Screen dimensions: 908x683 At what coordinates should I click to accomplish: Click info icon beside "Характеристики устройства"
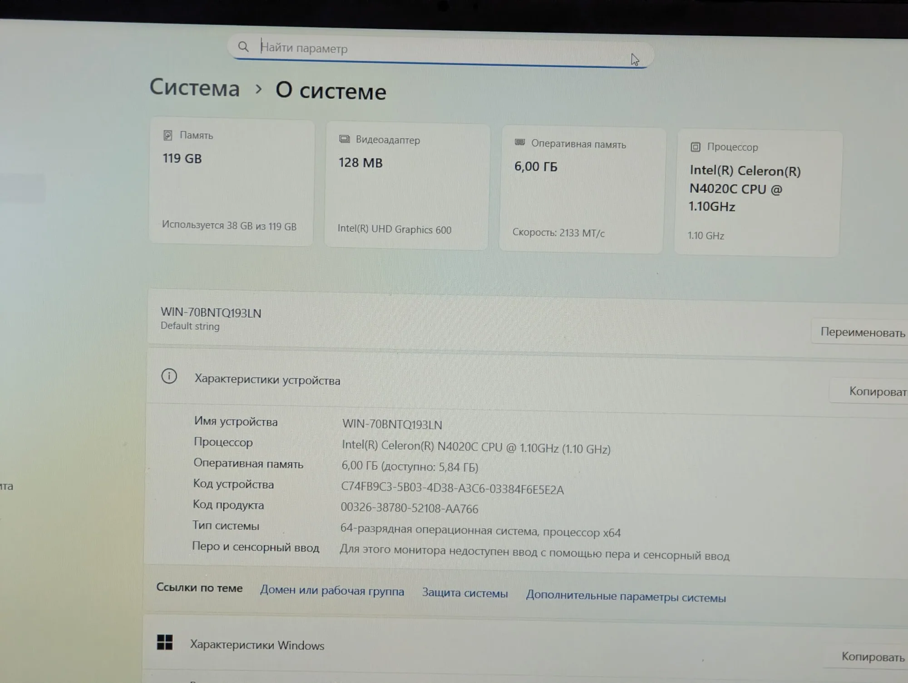tap(169, 376)
